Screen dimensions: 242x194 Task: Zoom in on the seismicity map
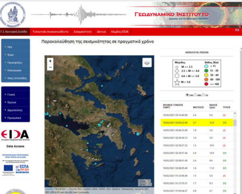[50, 61]
